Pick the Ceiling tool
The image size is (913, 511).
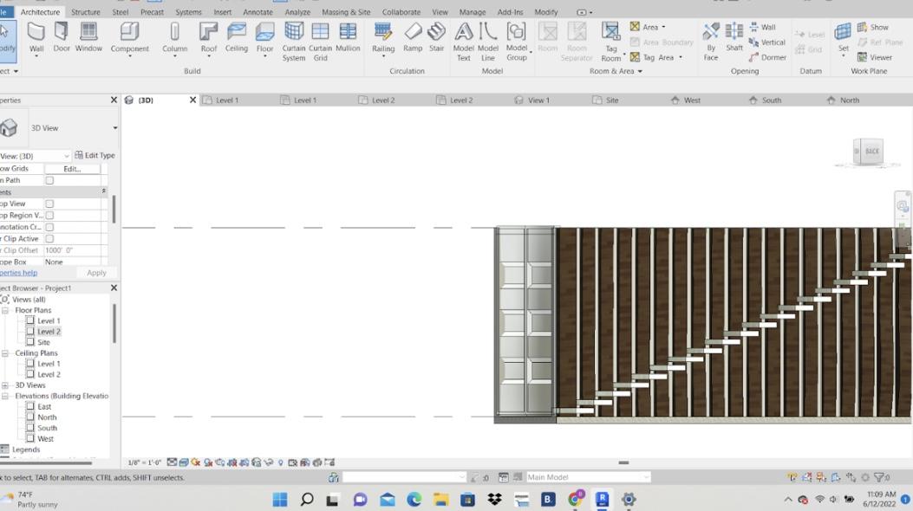pyautogui.click(x=237, y=37)
